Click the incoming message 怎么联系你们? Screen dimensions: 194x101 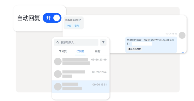(x=73, y=20)
